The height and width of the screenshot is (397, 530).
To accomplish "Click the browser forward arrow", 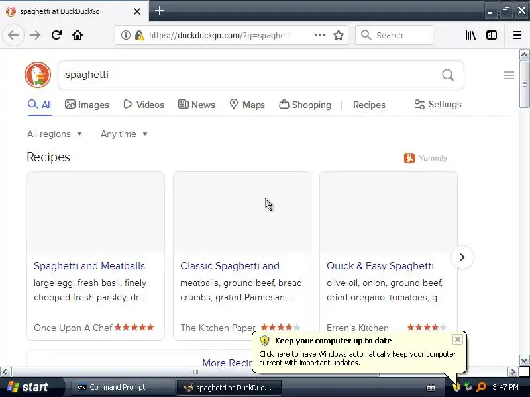I will click(x=35, y=35).
